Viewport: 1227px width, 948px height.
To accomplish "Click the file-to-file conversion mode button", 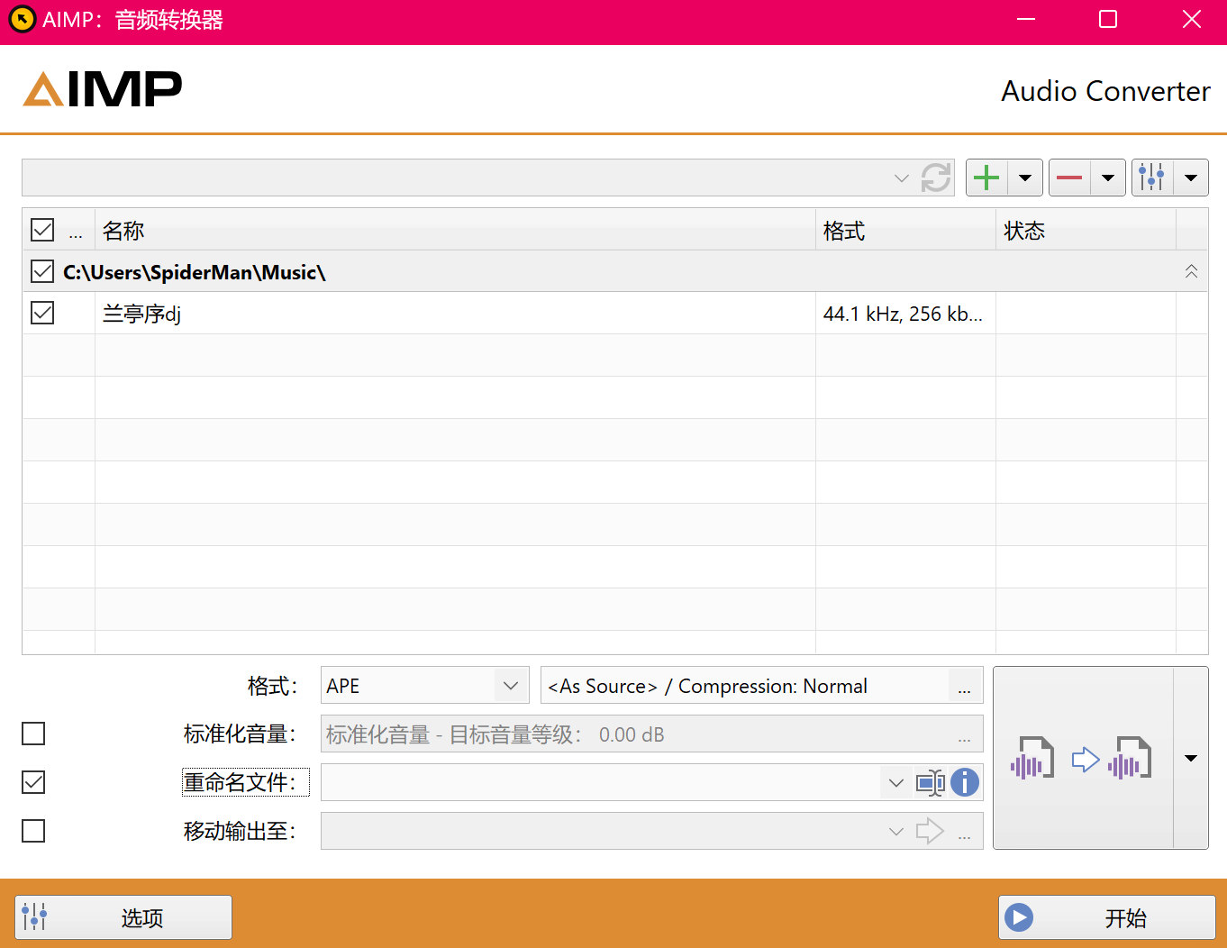I will [x=1083, y=758].
